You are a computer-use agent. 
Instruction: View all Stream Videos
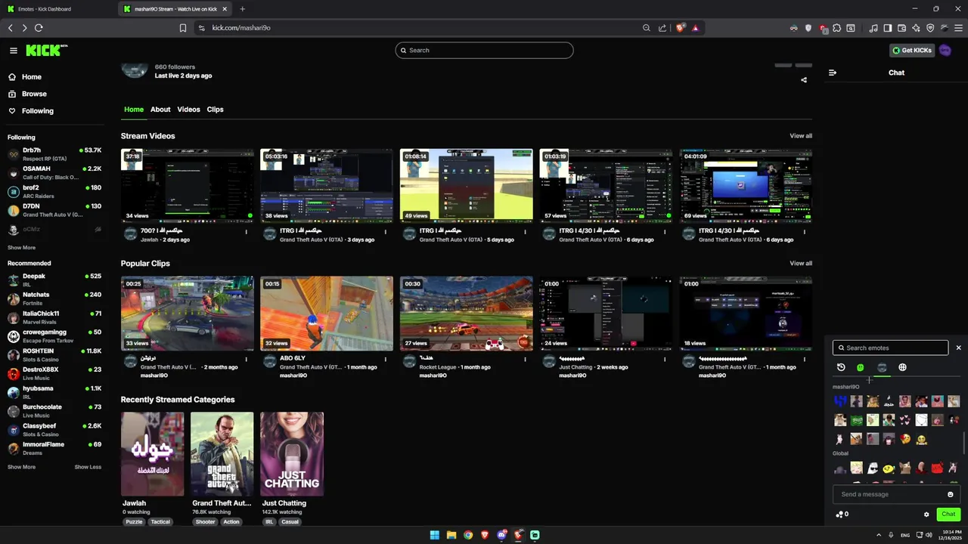(x=801, y=136)
